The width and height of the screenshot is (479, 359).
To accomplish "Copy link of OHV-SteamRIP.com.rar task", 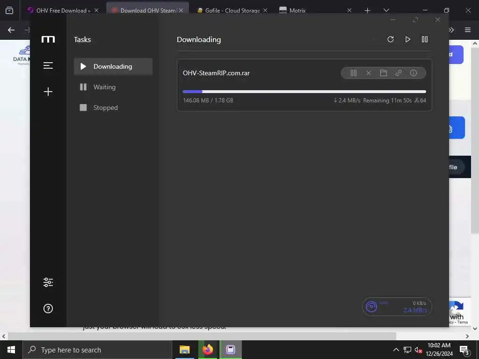I will [x=399, y=73].
